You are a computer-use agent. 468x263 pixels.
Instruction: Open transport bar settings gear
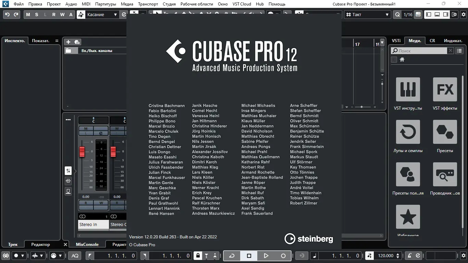click(x=464, y=256)
